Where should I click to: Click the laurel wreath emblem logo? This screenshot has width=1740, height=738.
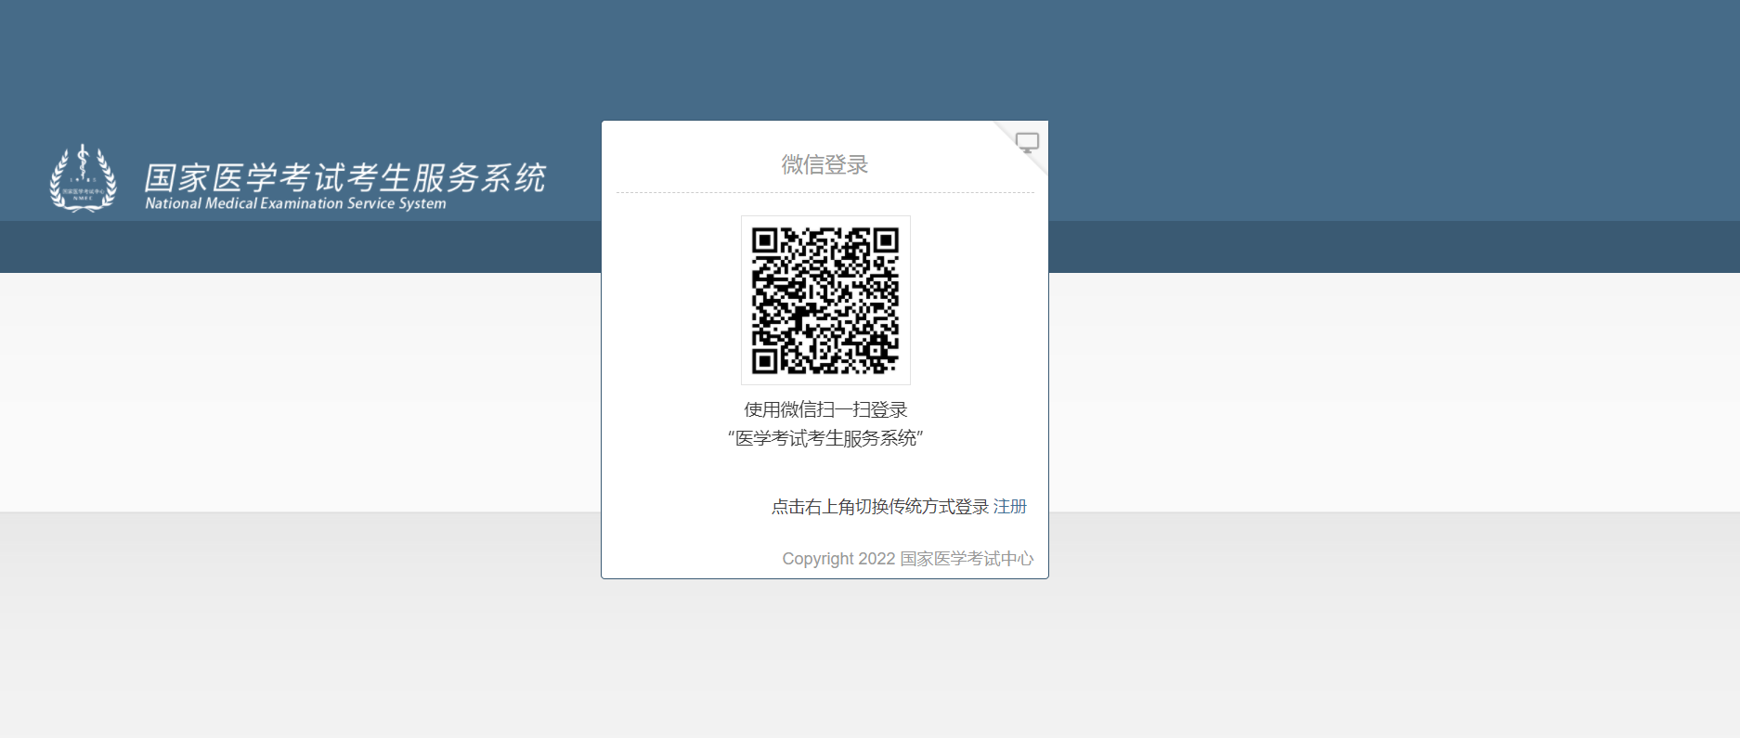pos(83,178)
